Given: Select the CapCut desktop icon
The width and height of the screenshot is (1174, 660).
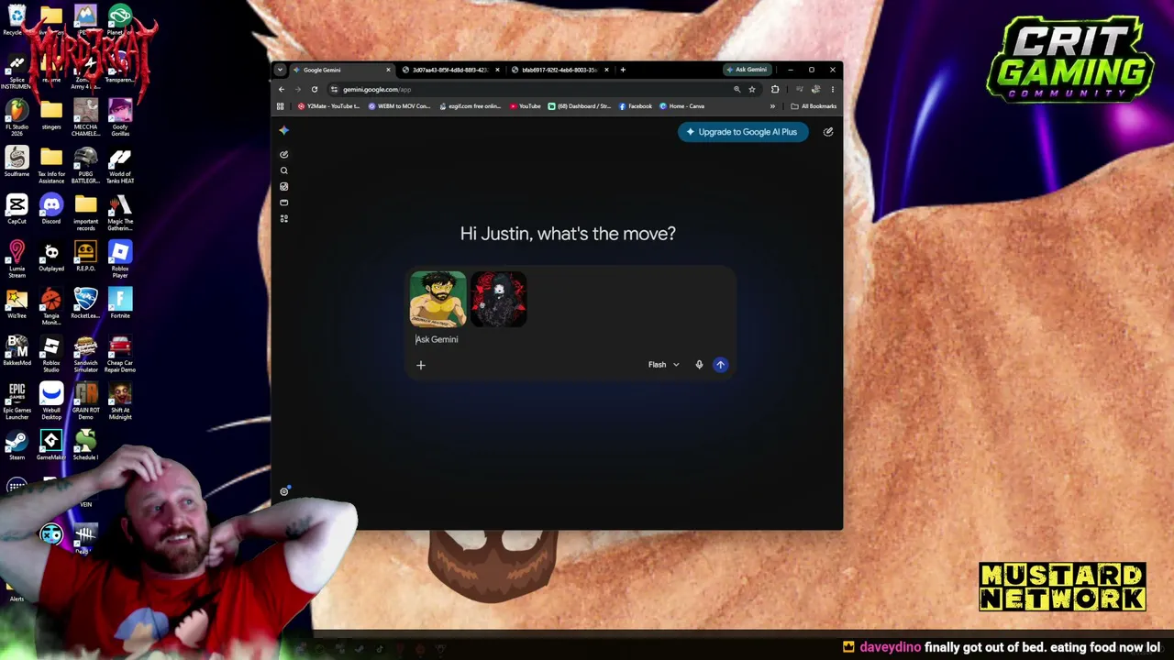Looking at the screenshot, I should coord(17,210).
